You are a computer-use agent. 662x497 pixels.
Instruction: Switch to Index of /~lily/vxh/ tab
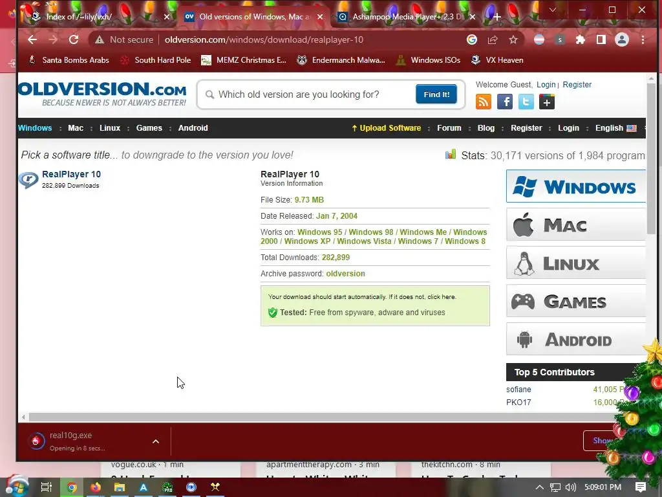pyautogui.click(x=79, y=17)
